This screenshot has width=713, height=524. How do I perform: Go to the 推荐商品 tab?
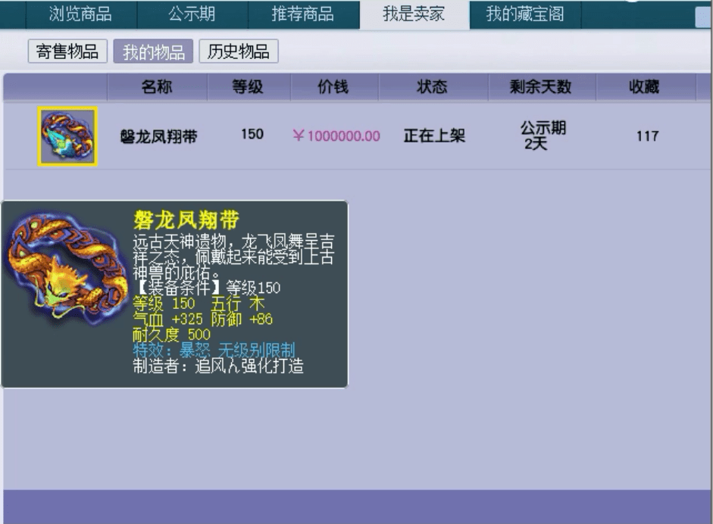pyautogui.click(x=302, y=14)
